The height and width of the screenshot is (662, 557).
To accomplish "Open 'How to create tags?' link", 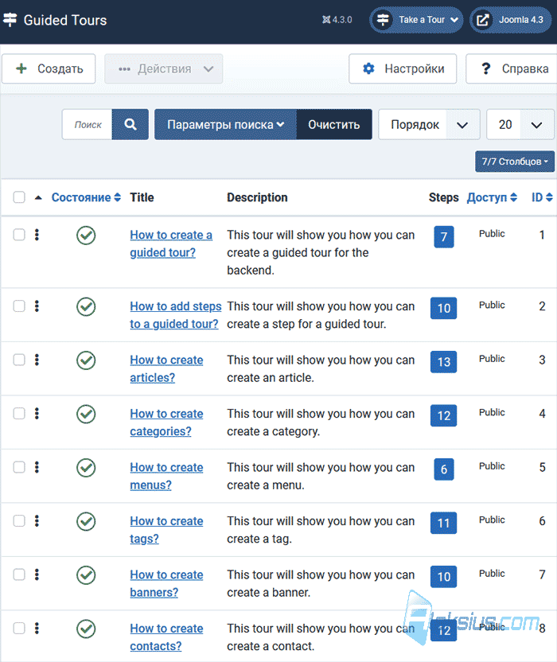I will click(x=166, y=529).
